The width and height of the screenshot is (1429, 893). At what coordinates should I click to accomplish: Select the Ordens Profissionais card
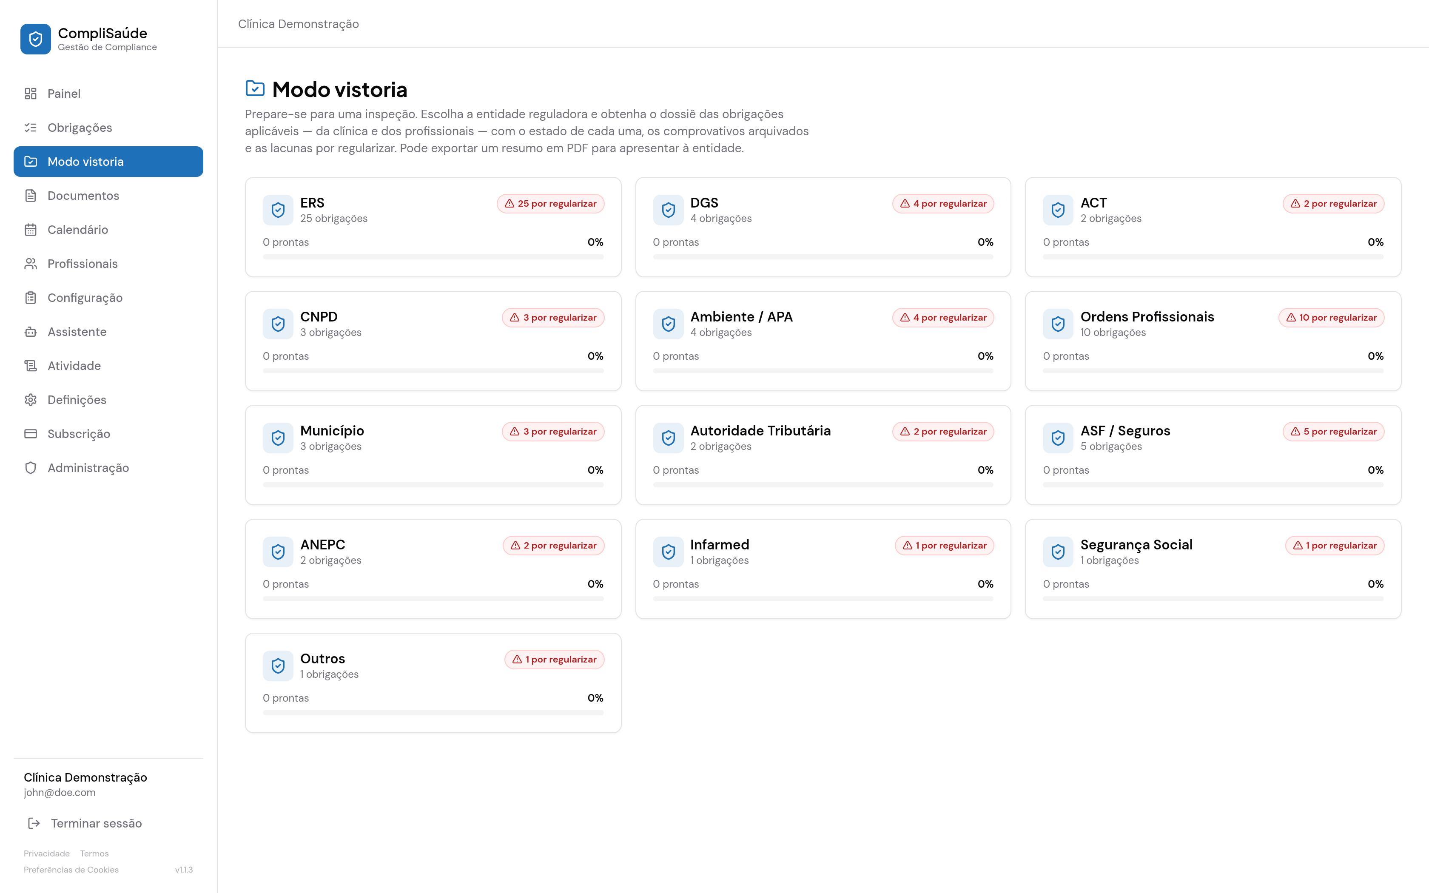[x=1213, y=341]
